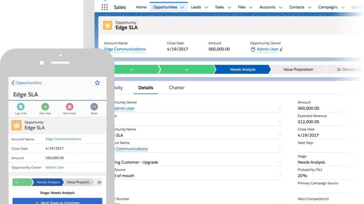Select the Value Proposition stage in the desktop path

(x=298, y=69)
